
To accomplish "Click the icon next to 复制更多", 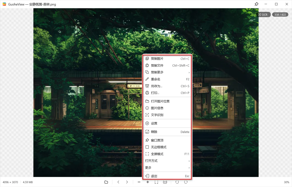I will point(147,72).
